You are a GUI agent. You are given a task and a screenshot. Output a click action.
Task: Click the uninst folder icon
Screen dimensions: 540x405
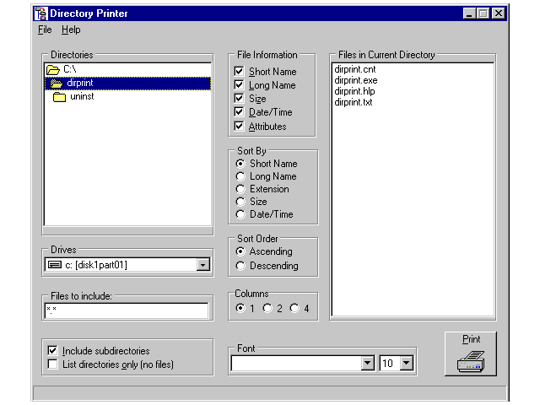point(59,98)
